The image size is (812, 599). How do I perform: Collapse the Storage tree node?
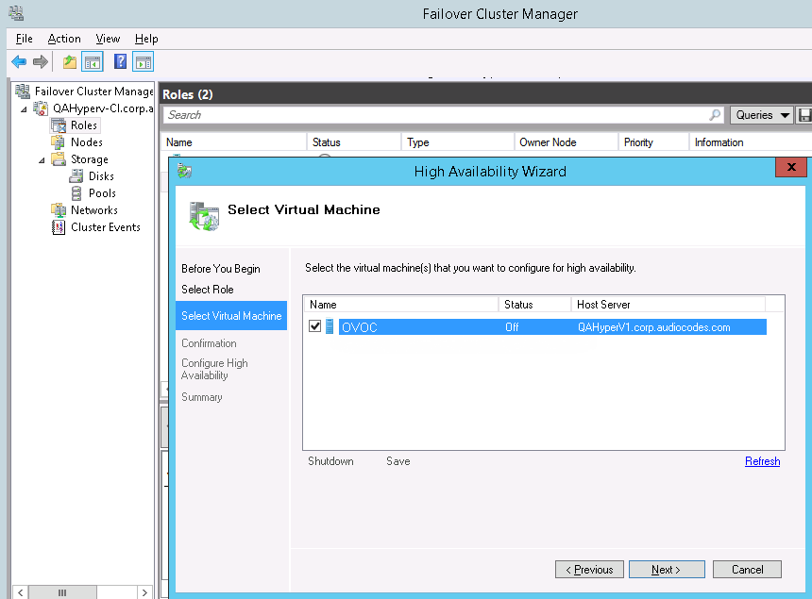pos(42,160)
